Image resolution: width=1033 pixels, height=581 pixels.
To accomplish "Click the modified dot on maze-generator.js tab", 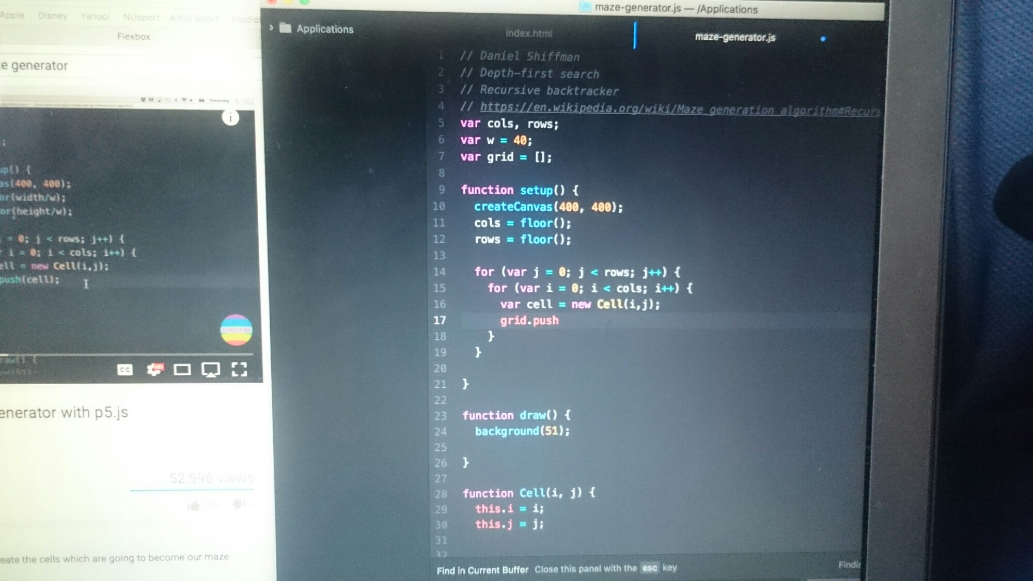I will (823, 39).
